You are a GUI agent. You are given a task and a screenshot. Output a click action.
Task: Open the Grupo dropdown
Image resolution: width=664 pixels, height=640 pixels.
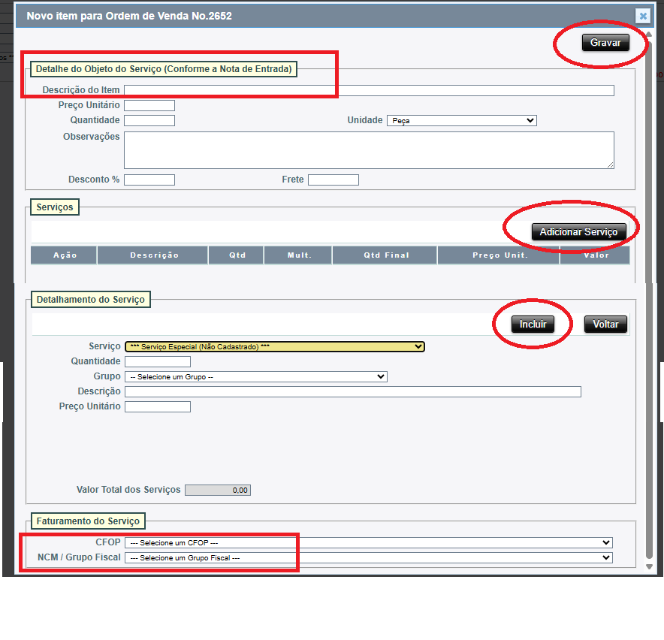coord(255,376)
